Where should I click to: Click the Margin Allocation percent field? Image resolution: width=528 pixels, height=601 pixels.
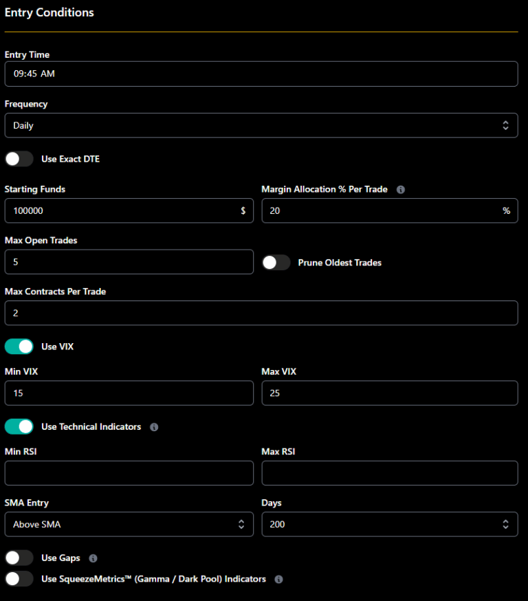[382, 211]
